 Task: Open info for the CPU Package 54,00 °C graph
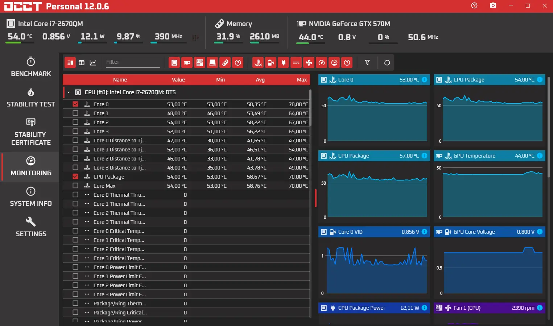click(540, 80)
